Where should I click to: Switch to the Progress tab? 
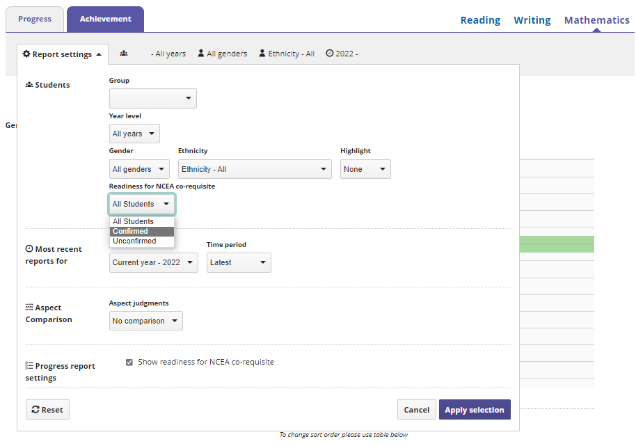pyautogui.click(x=35, y=19)
